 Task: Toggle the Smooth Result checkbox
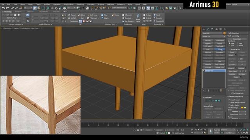click(x=229, y=100)
